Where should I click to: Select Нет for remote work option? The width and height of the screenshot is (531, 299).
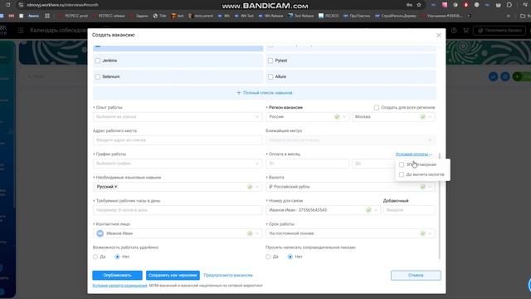118,257
